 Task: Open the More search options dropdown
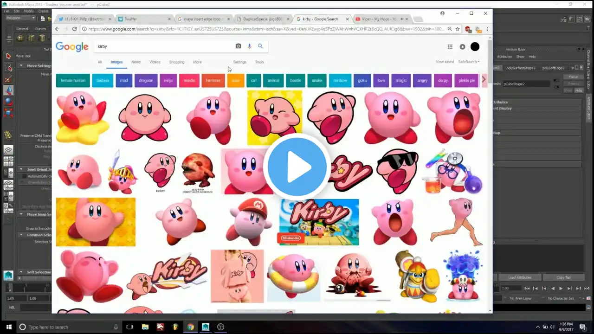pos(197,62)
